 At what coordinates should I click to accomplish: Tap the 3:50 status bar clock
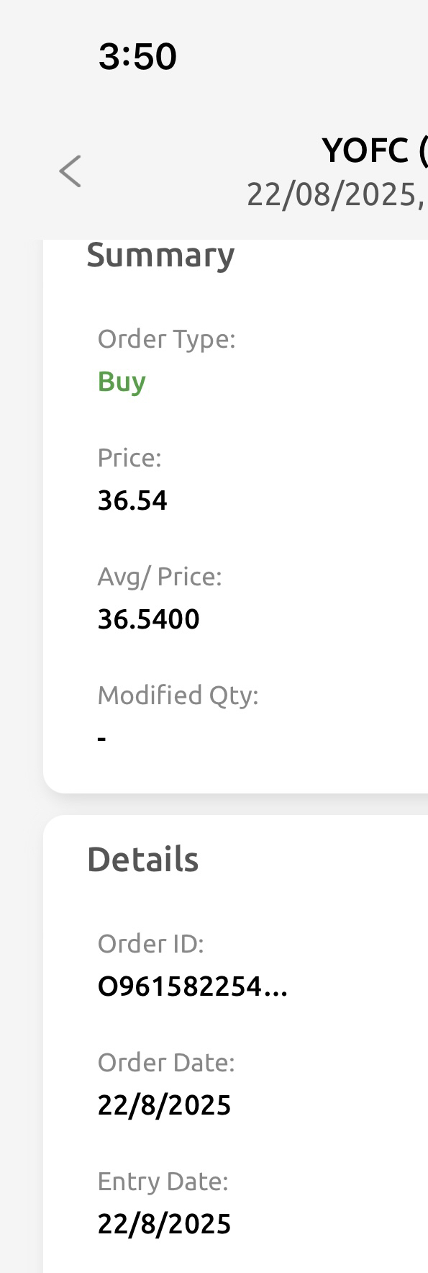137,57
